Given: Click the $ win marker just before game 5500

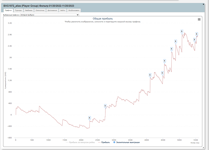Looking at the screenshot, I should pyautogui.click(x=195, y=40).
